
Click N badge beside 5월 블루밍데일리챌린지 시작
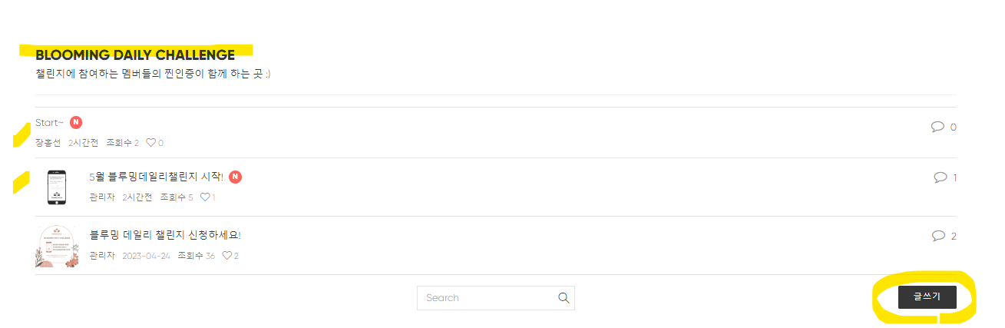click(236, 177)
